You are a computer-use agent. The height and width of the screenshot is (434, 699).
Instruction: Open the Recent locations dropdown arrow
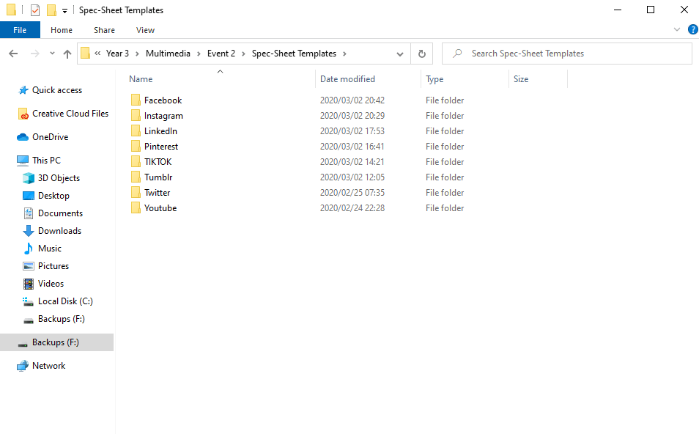[52, 54]
